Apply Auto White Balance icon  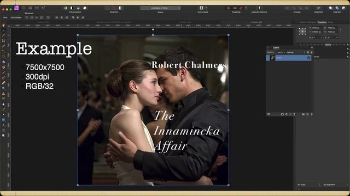tap(85, 8)
